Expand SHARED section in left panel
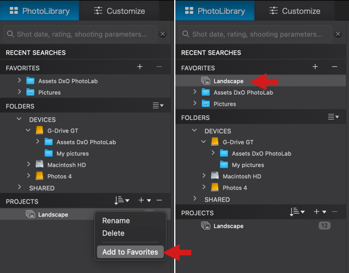 click(x=19, y=187)
